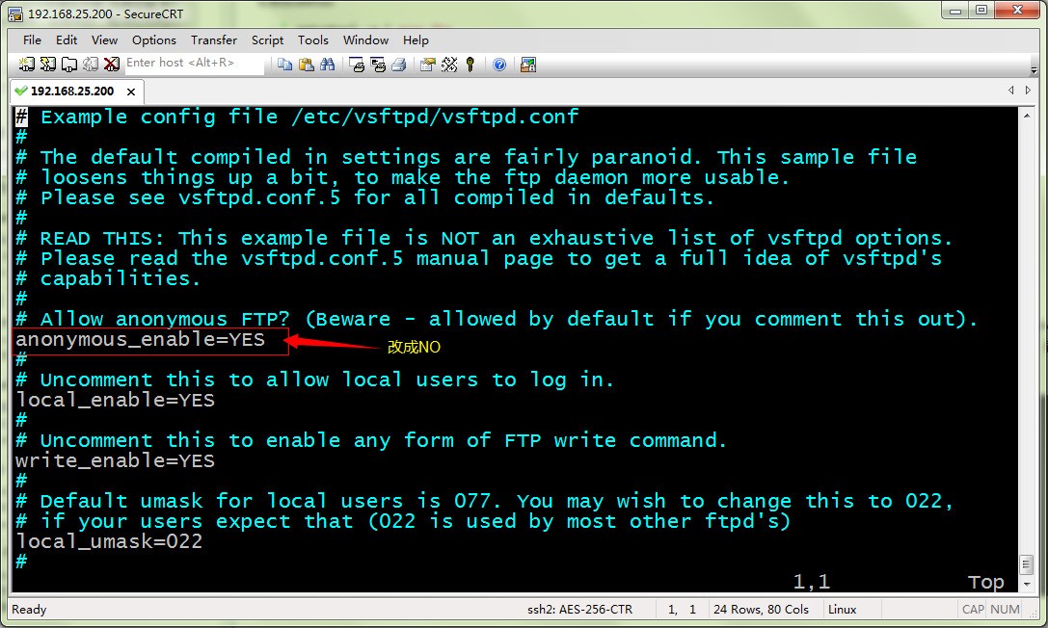Open the Options menu
This screenshot has height=628, width=1048.
pos(153,40)
